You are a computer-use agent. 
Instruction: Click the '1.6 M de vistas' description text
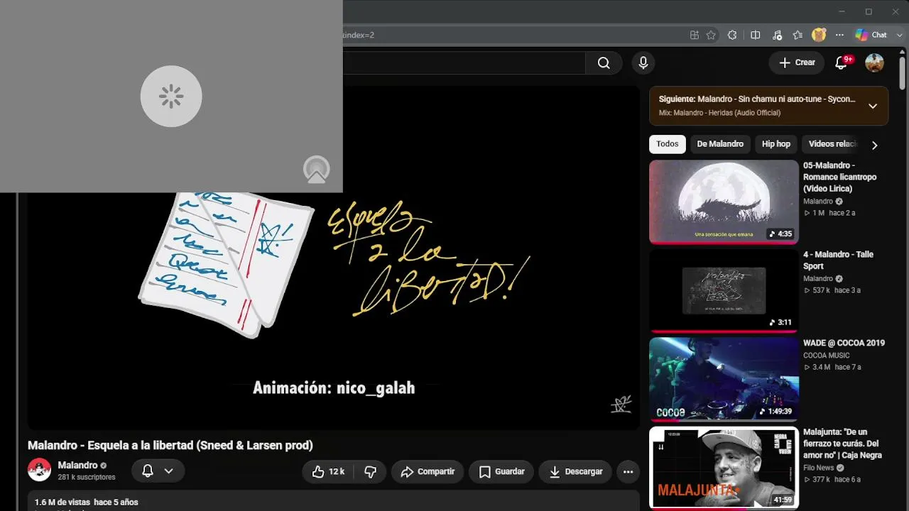[87, 502]
